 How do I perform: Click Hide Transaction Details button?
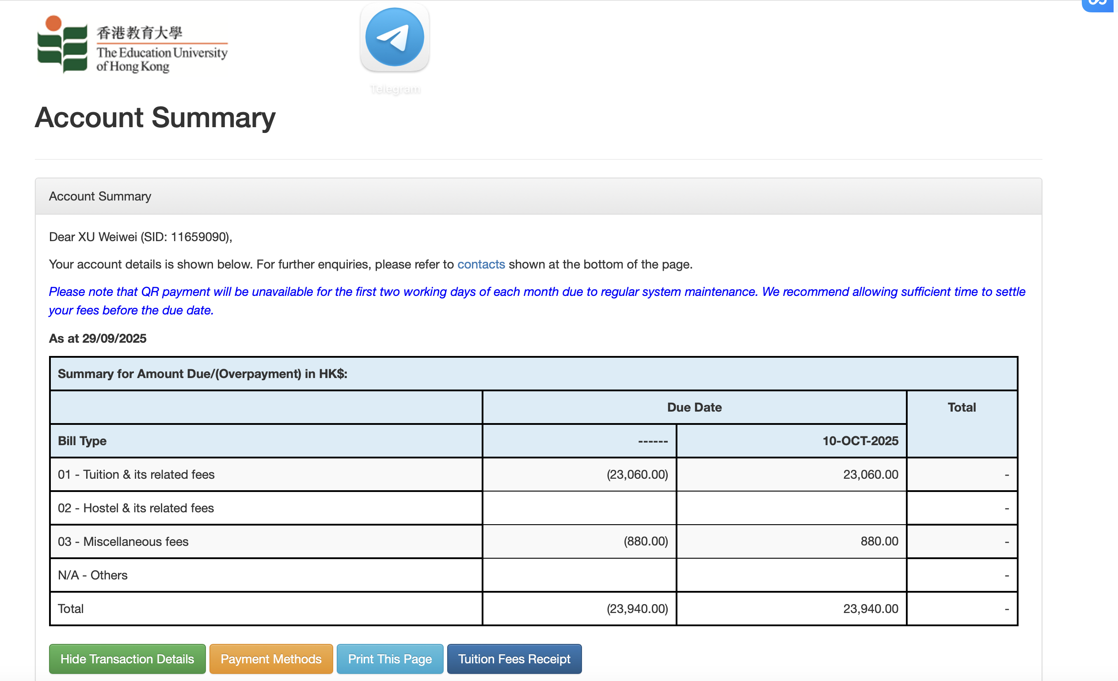coord(127,658)
